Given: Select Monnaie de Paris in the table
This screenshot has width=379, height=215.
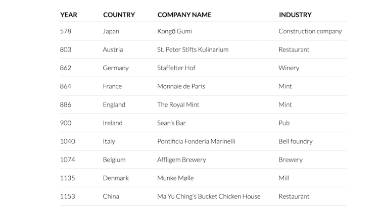Looking at the screenshot, I should (x=181, y=86).
